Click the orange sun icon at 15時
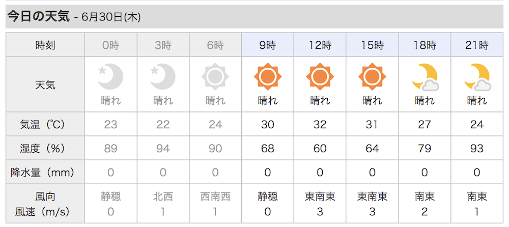 tap(372, 77)
